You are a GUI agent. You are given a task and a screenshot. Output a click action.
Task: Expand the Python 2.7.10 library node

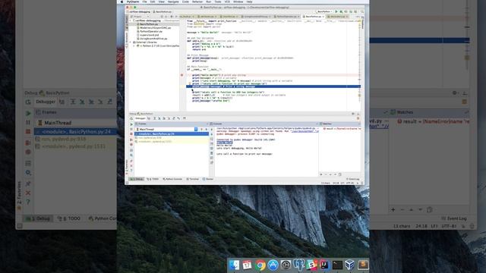pos(134,45)
